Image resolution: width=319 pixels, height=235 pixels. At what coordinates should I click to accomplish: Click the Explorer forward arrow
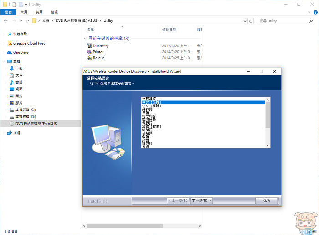pos(14,21)
